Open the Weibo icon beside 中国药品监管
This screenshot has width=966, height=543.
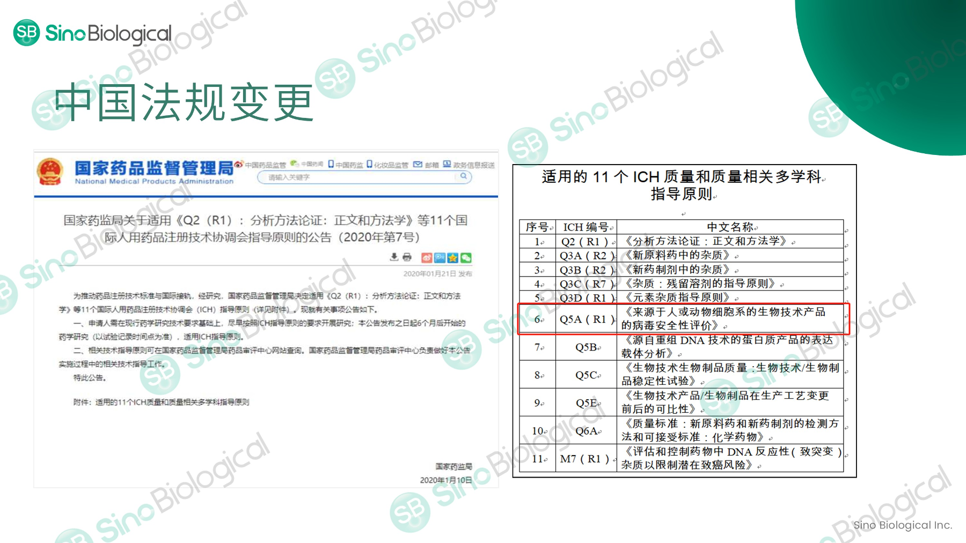click(x=239, y=163)
